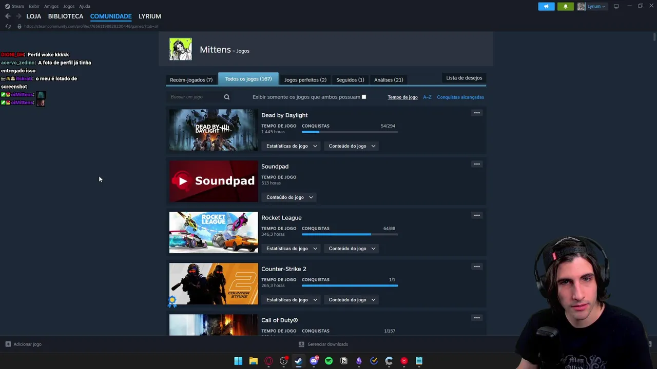Expand Counter-Strike 2 Conteúdo do jogo
Screen dimensions: 657x369
(x=352, y=300)
